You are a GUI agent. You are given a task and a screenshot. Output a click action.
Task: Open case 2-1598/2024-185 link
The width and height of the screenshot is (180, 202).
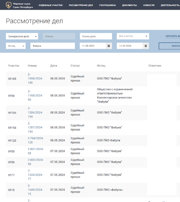tap(35, 78)
